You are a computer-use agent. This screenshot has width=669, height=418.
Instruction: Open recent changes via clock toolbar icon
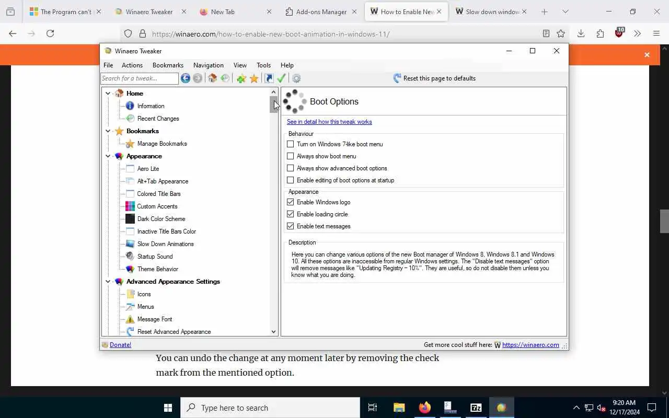pyautogui.click(x=225, y=78)
